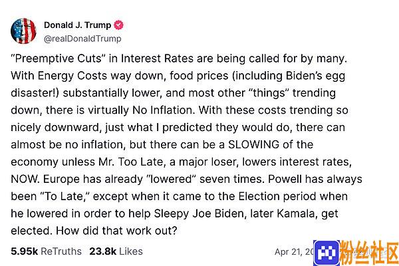The image size is (399, 266).
Task: Select the @realDonaldTrump handle
Action: 82,39
